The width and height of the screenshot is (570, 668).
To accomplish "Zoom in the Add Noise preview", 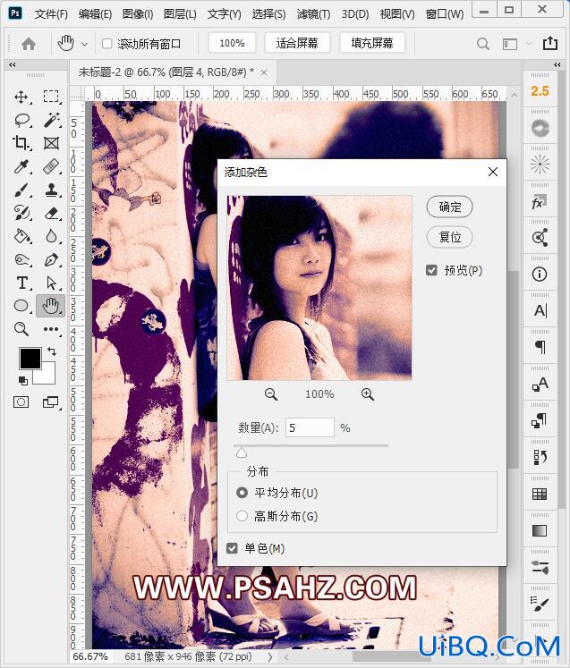I will pyautogui.click(x=368, y=394).
